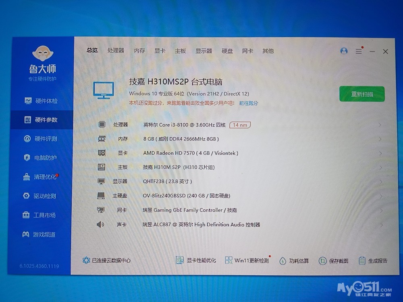Click the 前往跑分 link
The height and width of the screenshot is (302, 403).
click(x=249, y=103)
